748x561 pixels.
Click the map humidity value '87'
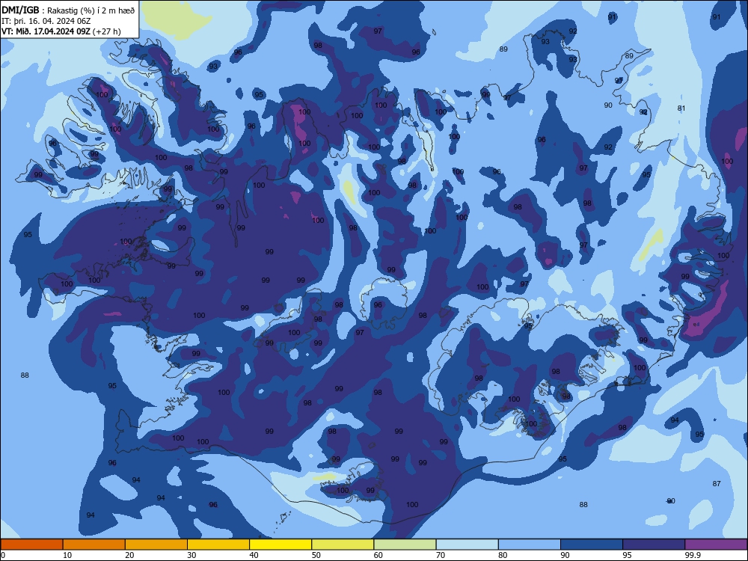click(717, 484)
